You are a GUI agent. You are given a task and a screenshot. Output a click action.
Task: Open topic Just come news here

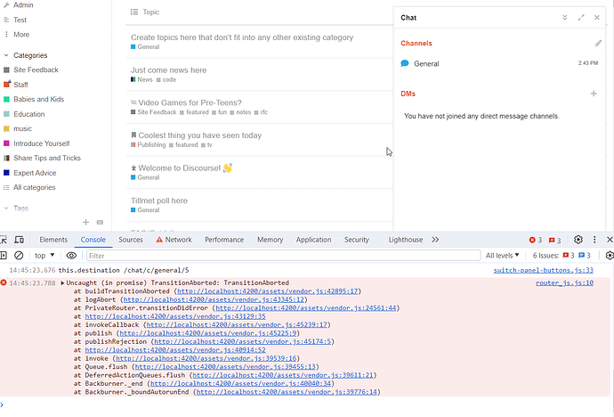(168, 70)
